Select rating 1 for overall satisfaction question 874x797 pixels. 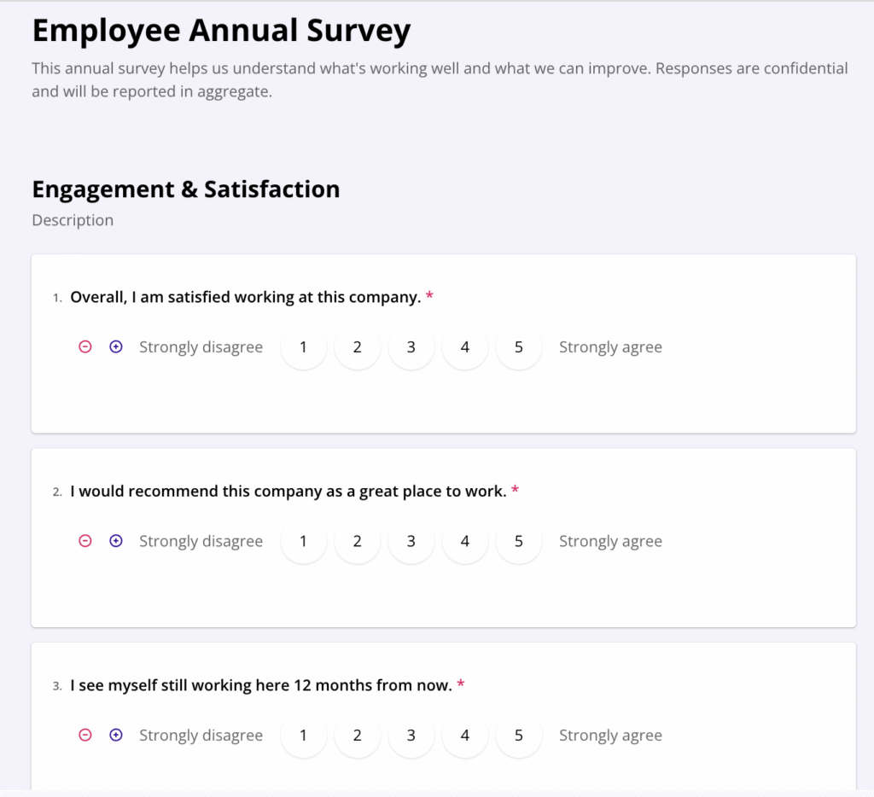point(303,347)
